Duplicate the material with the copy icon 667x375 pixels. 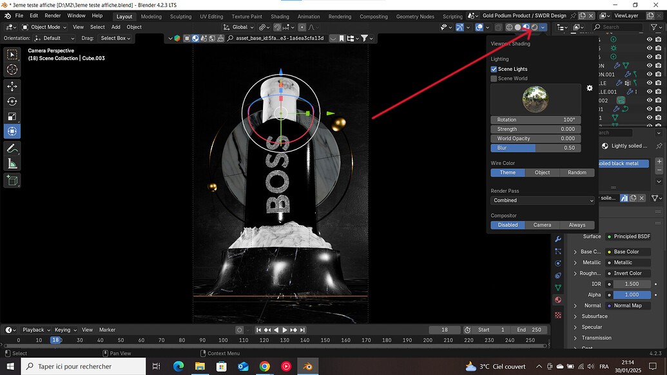tap(633, 198)
